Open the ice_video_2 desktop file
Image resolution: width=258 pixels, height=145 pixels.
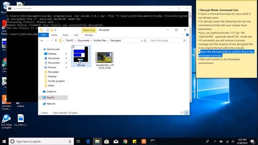point(21,120)
